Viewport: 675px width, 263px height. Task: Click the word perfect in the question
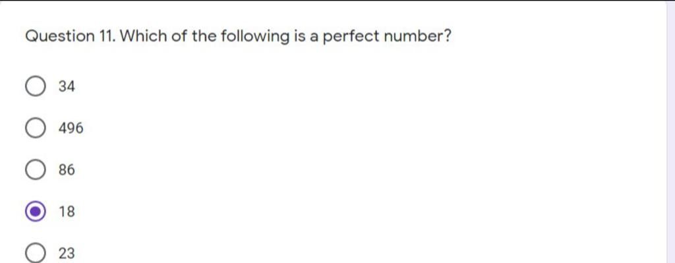351,37
